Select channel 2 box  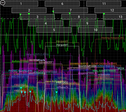(29, 10)
